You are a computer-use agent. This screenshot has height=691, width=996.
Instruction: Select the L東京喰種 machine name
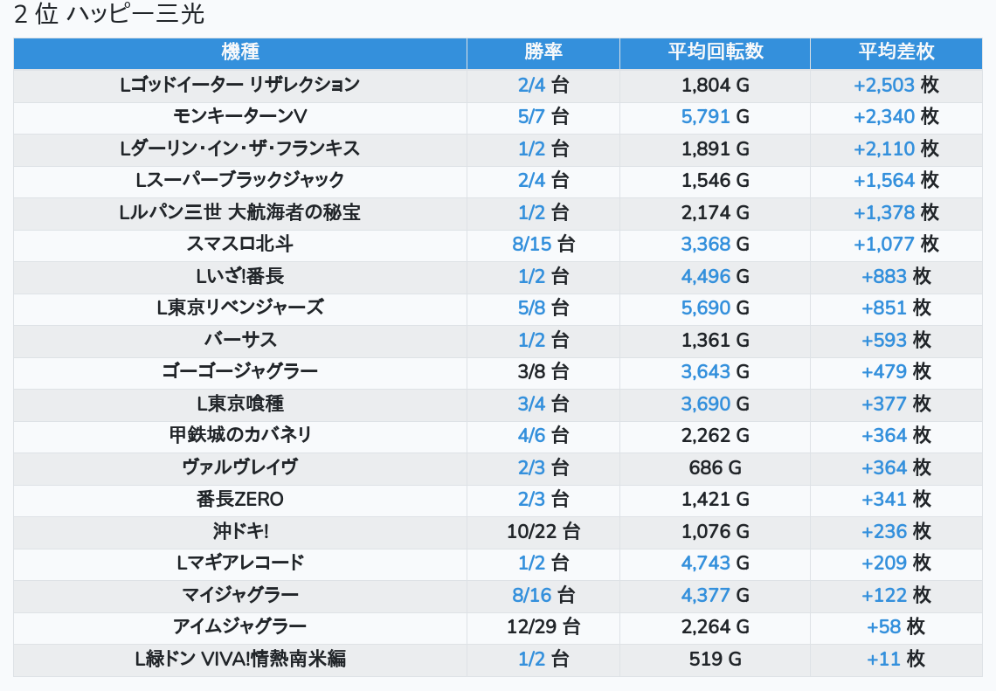[x=240, y=404]
